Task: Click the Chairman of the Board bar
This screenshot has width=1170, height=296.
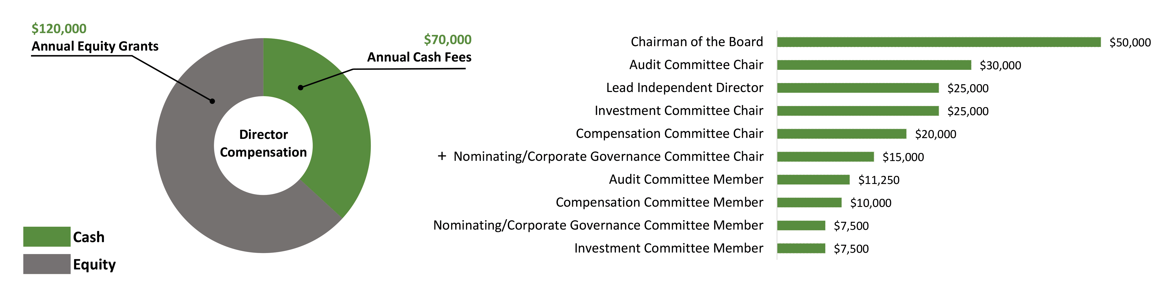Action: [x=938, y=42]
